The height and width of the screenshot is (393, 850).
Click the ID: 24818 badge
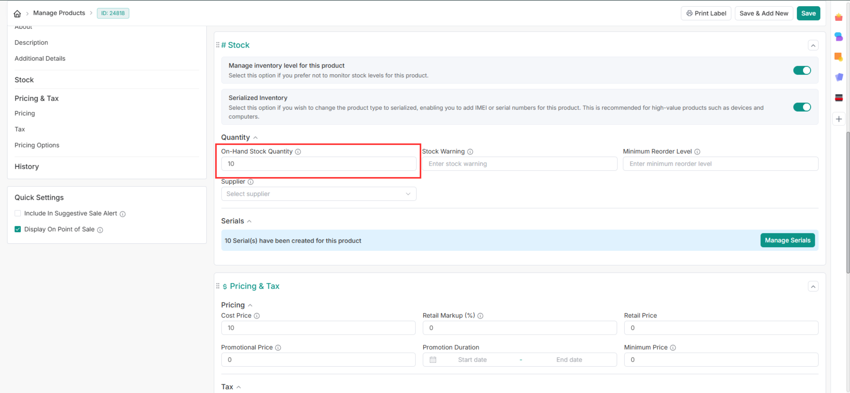[x=113, y=13]
